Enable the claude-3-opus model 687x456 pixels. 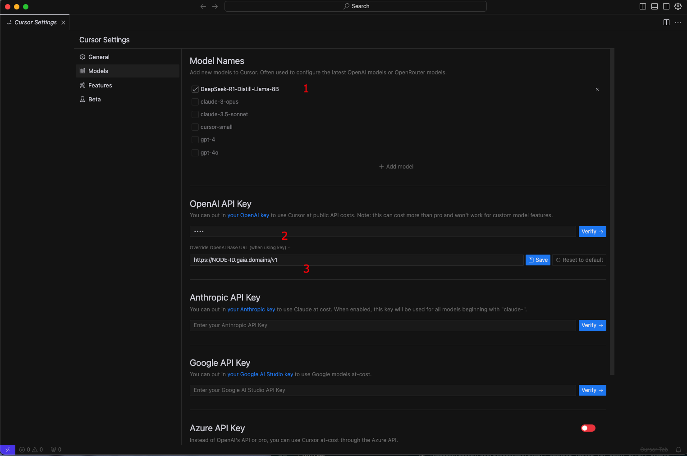click(195, 102)
